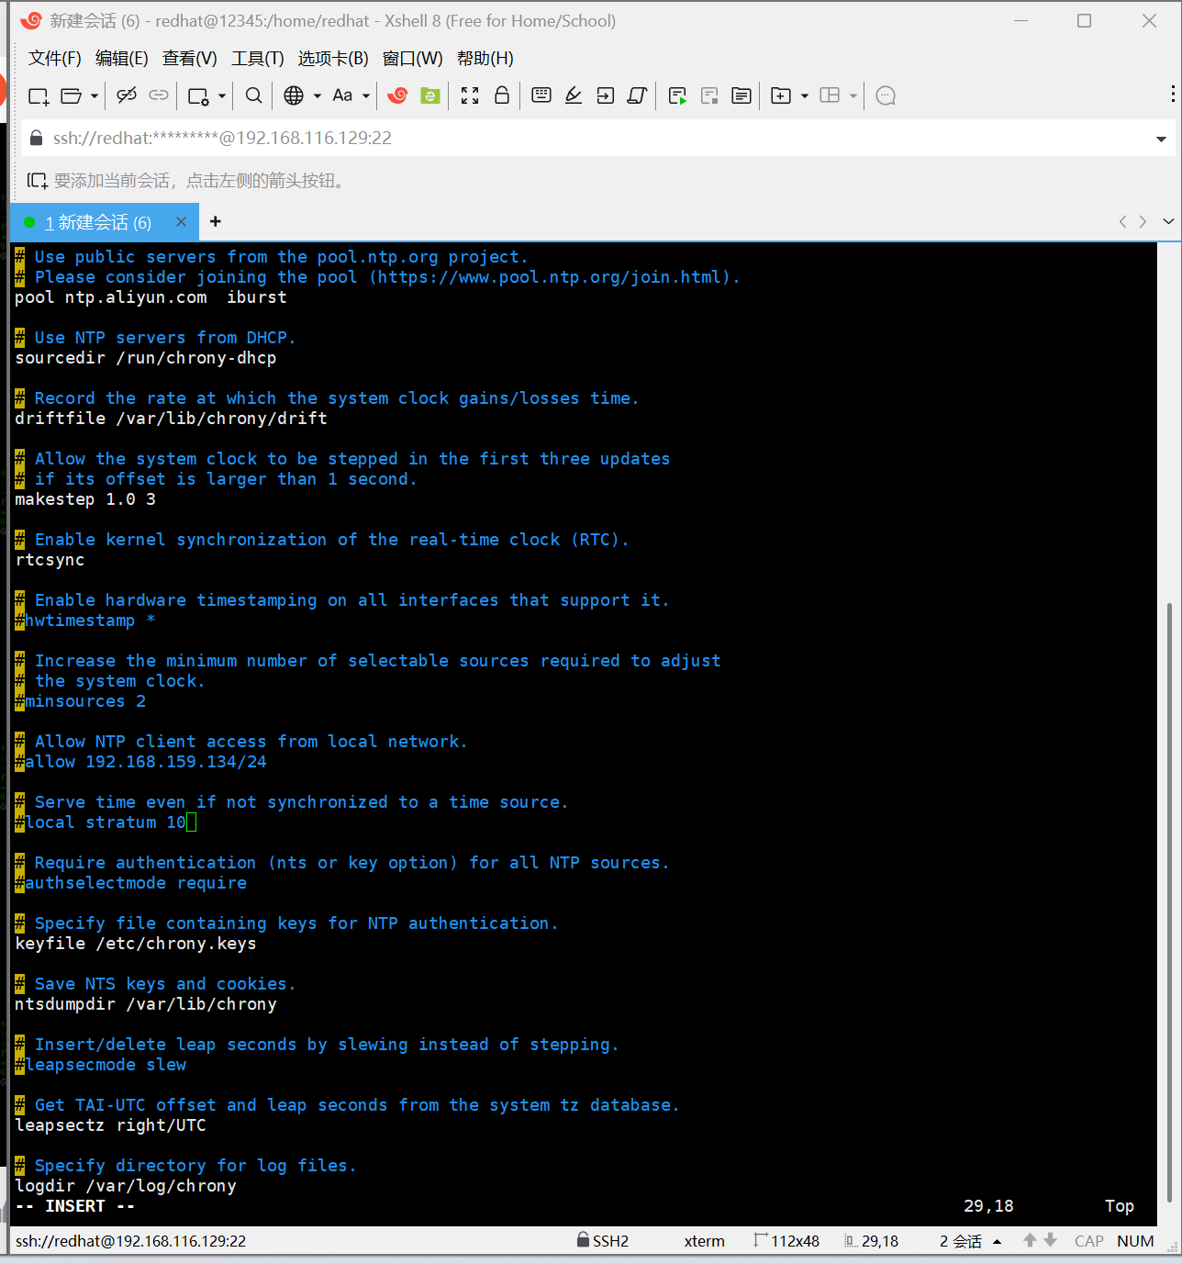Click the keyboard mapping icon
Image resolution: width=1182 pixels, height=1264 pixels.
pos(541,95)
